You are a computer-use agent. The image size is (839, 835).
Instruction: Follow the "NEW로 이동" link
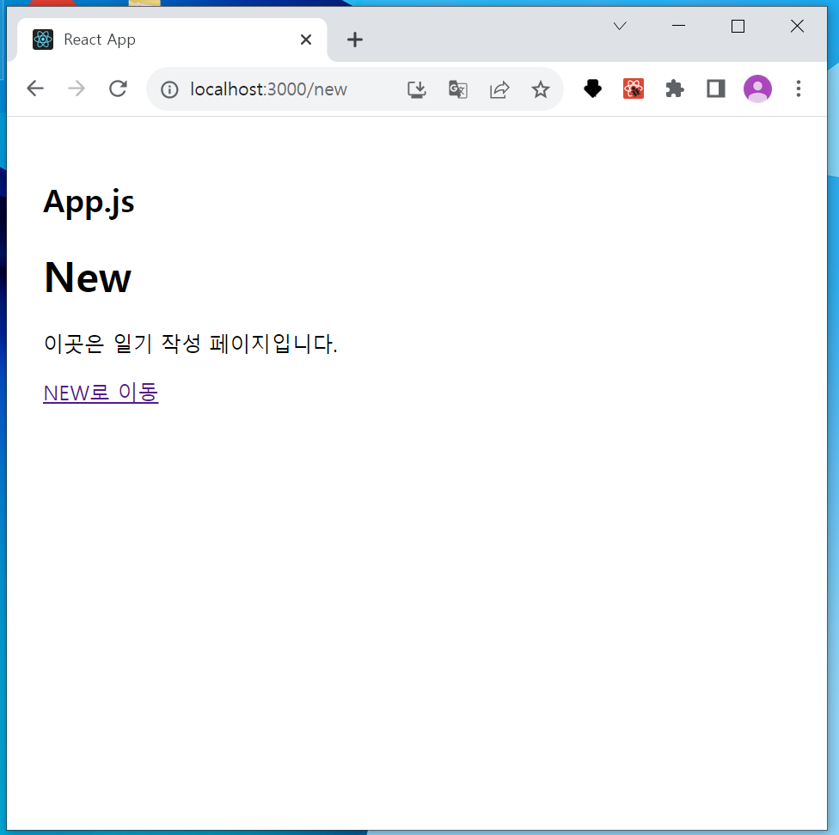101,393
